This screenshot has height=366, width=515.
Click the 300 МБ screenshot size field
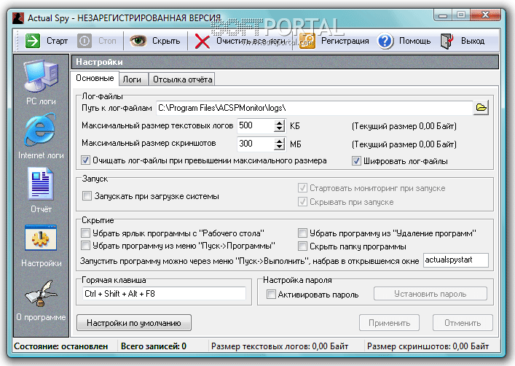[256, 144]
